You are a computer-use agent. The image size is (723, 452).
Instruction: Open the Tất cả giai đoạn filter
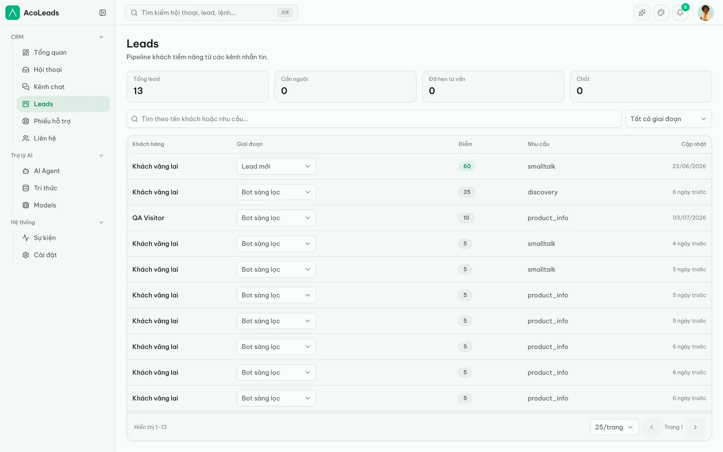click(x=668, y=119)
